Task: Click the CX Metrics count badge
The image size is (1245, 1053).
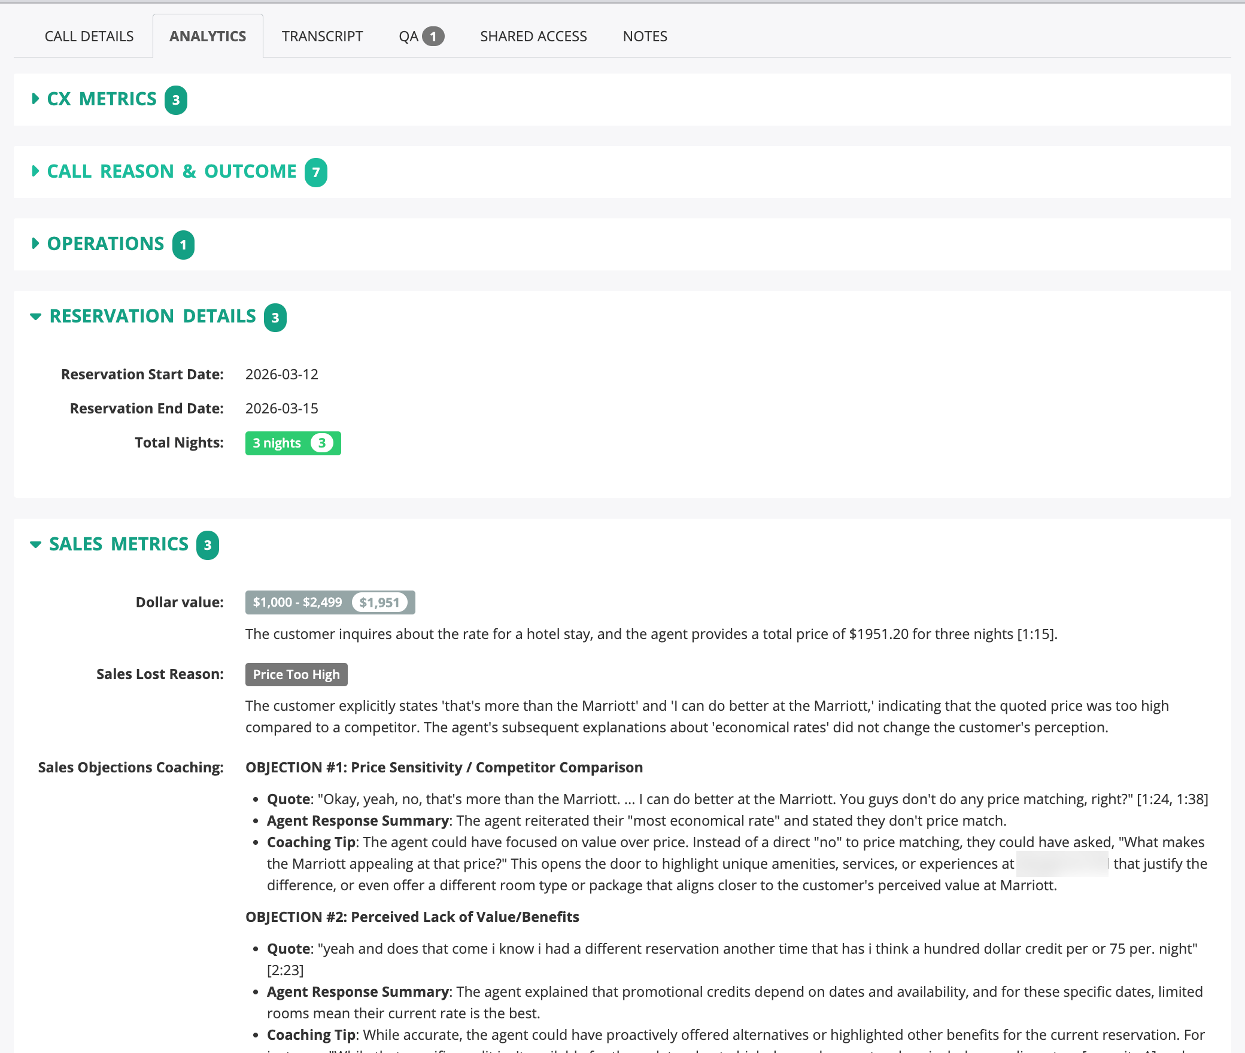Action: click(x=176, y=100)
